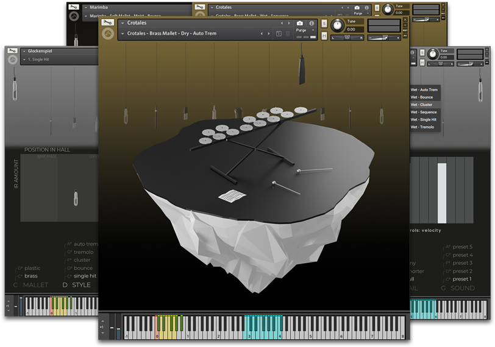This screenshot has width=495, height=347.
Task: Choose Wet - Tremolo from preset list
Action: [x=422, y=127]
